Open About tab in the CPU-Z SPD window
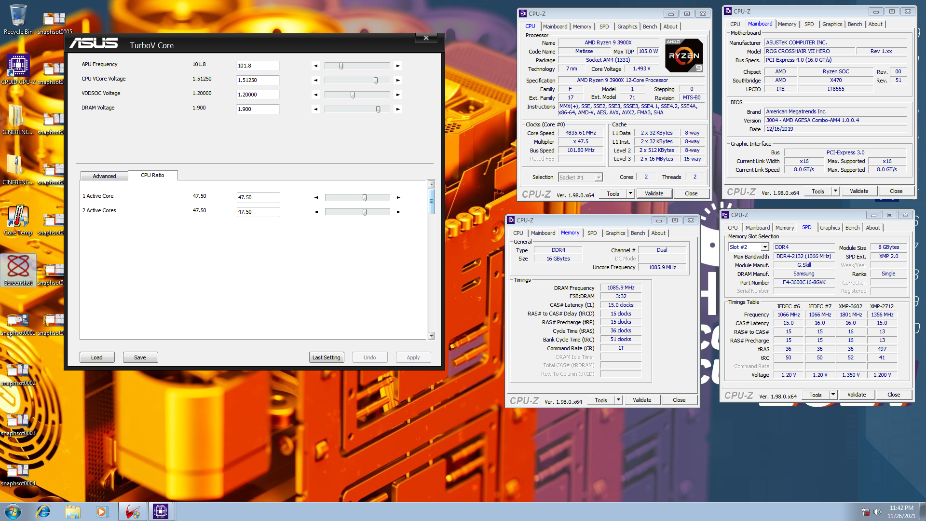 click(x=872, y=228)
